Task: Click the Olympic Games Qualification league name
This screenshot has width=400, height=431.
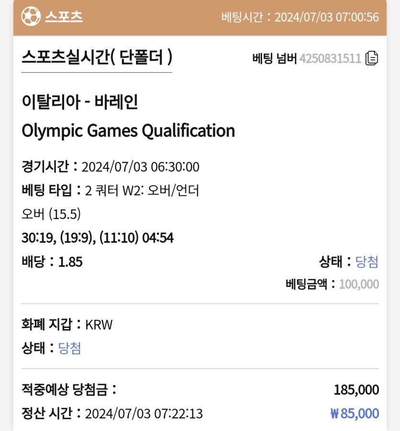Action: pos(128,131)
